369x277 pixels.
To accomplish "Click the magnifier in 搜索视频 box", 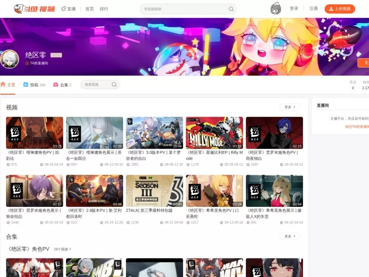I will 114,84.
